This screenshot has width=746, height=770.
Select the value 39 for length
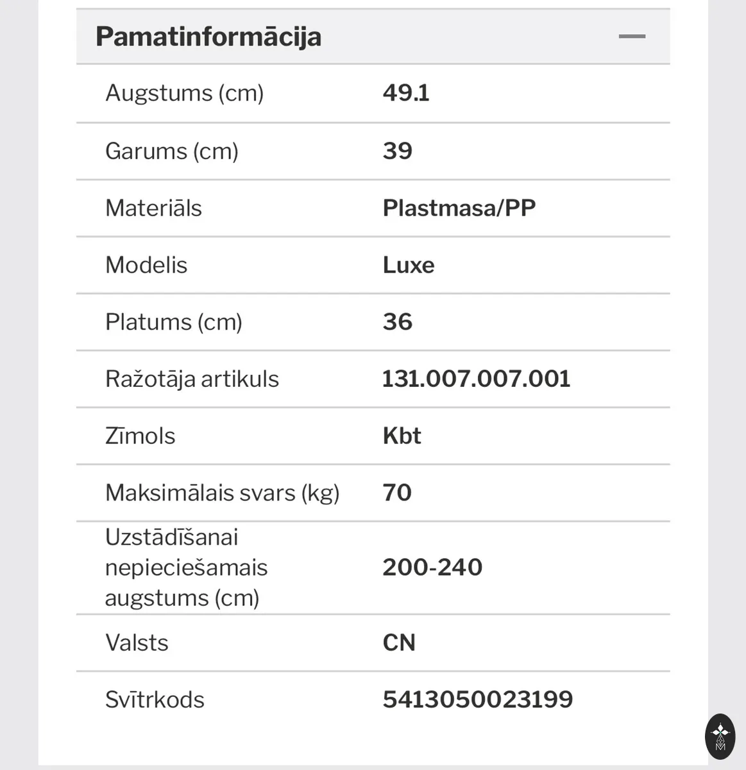398,151
